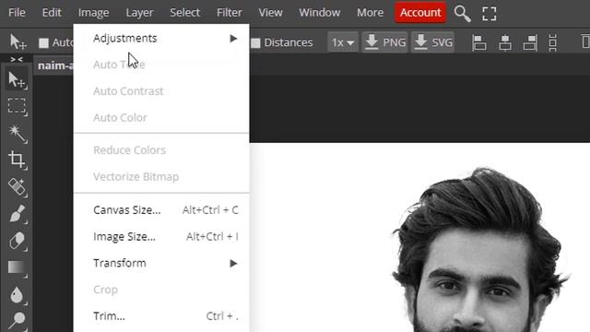Open the Layer menu

[x=139, y=12]
